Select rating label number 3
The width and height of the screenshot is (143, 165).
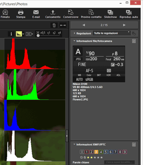click(x=96, y=152)
